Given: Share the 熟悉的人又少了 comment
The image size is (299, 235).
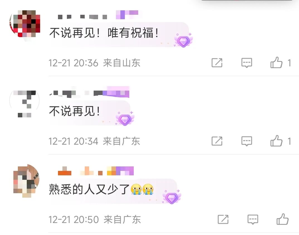Looking at the screenshot, I should 223,219.
